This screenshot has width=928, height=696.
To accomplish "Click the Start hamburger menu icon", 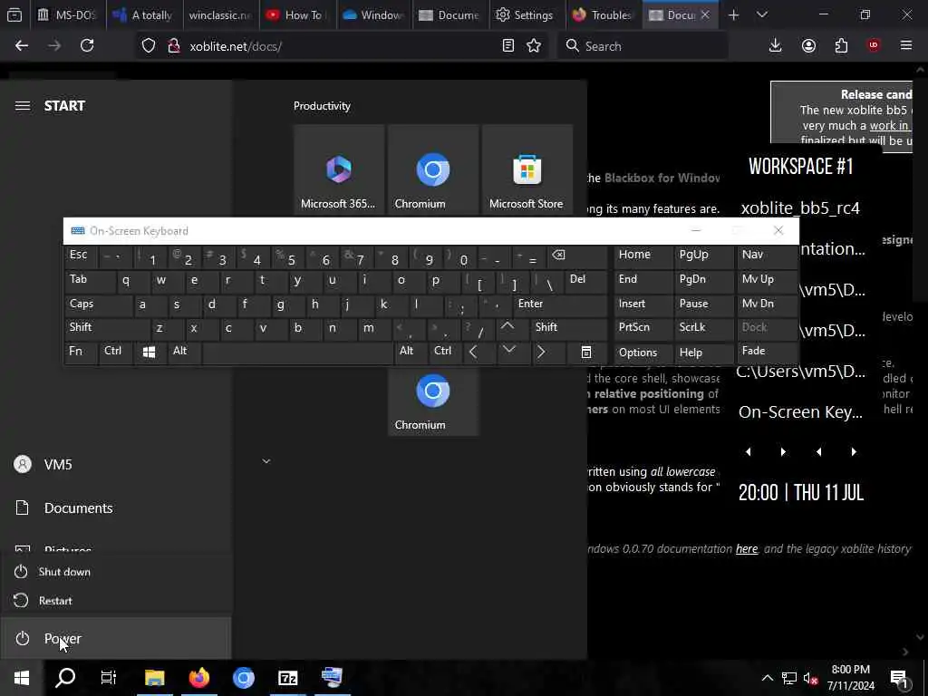I will tap(23, 106).
